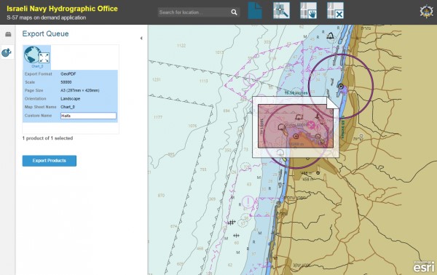Click the Landscape orientation value
The image size is (437, 275).
pyautogui.click(x=70, y=99)
